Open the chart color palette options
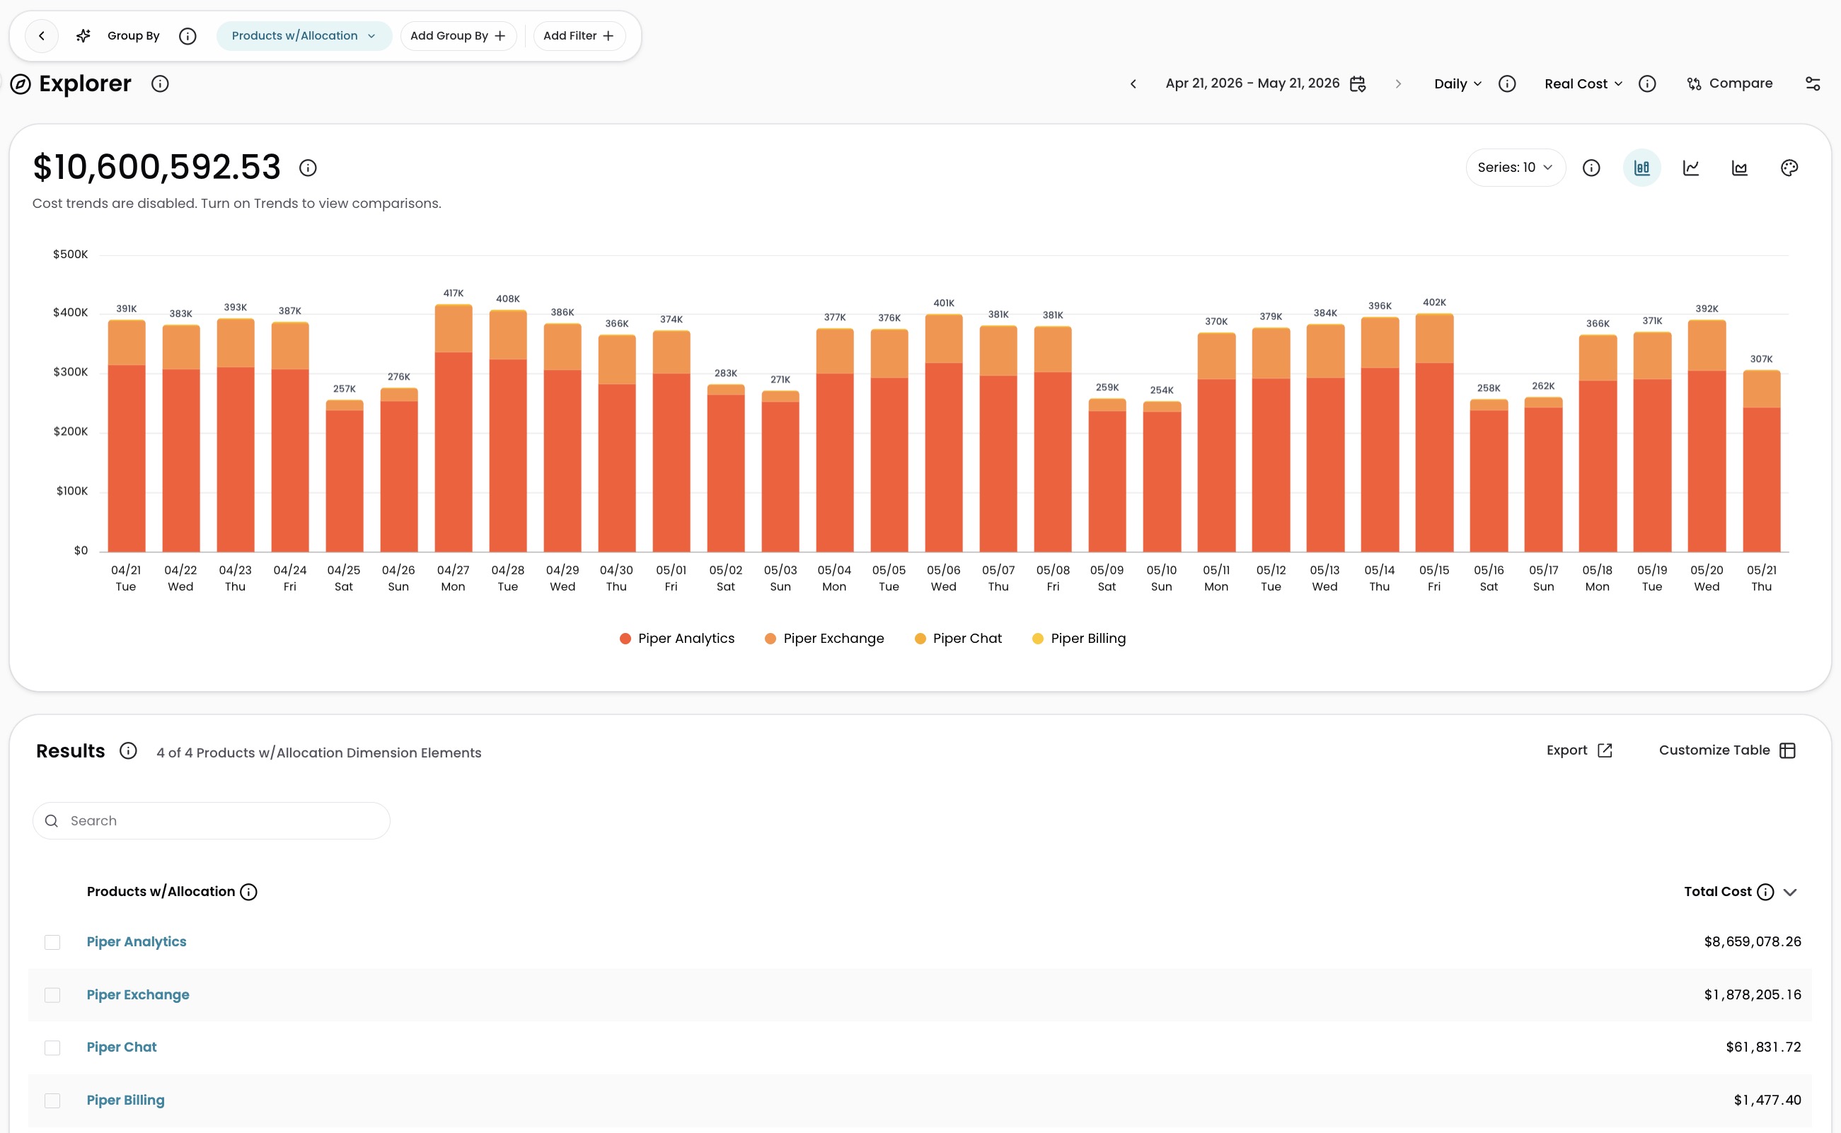 [x=1789, y=168]
